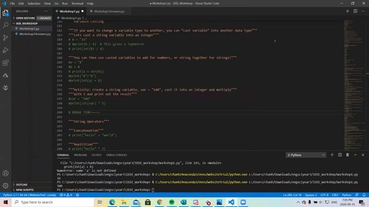Switch to the Workshop1Answers.py editor tab
Image resolution: width=369 pixels, height=207 pixels.
click(109, 11)
